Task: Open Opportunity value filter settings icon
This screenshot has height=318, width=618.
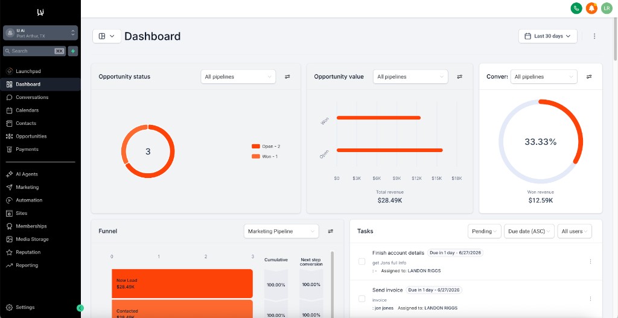Action: tap(459, 77)
